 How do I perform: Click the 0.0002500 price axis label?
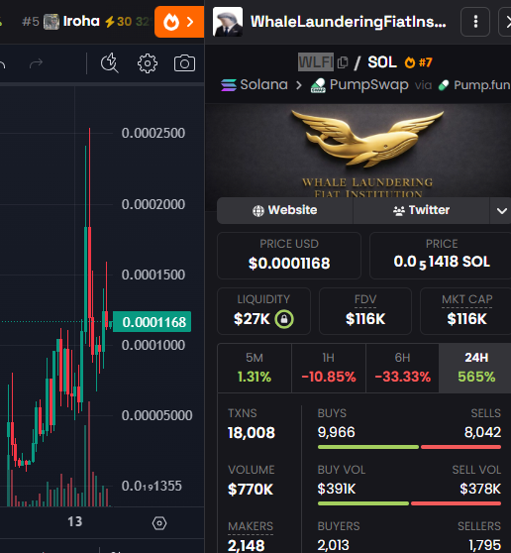point(153,133)
